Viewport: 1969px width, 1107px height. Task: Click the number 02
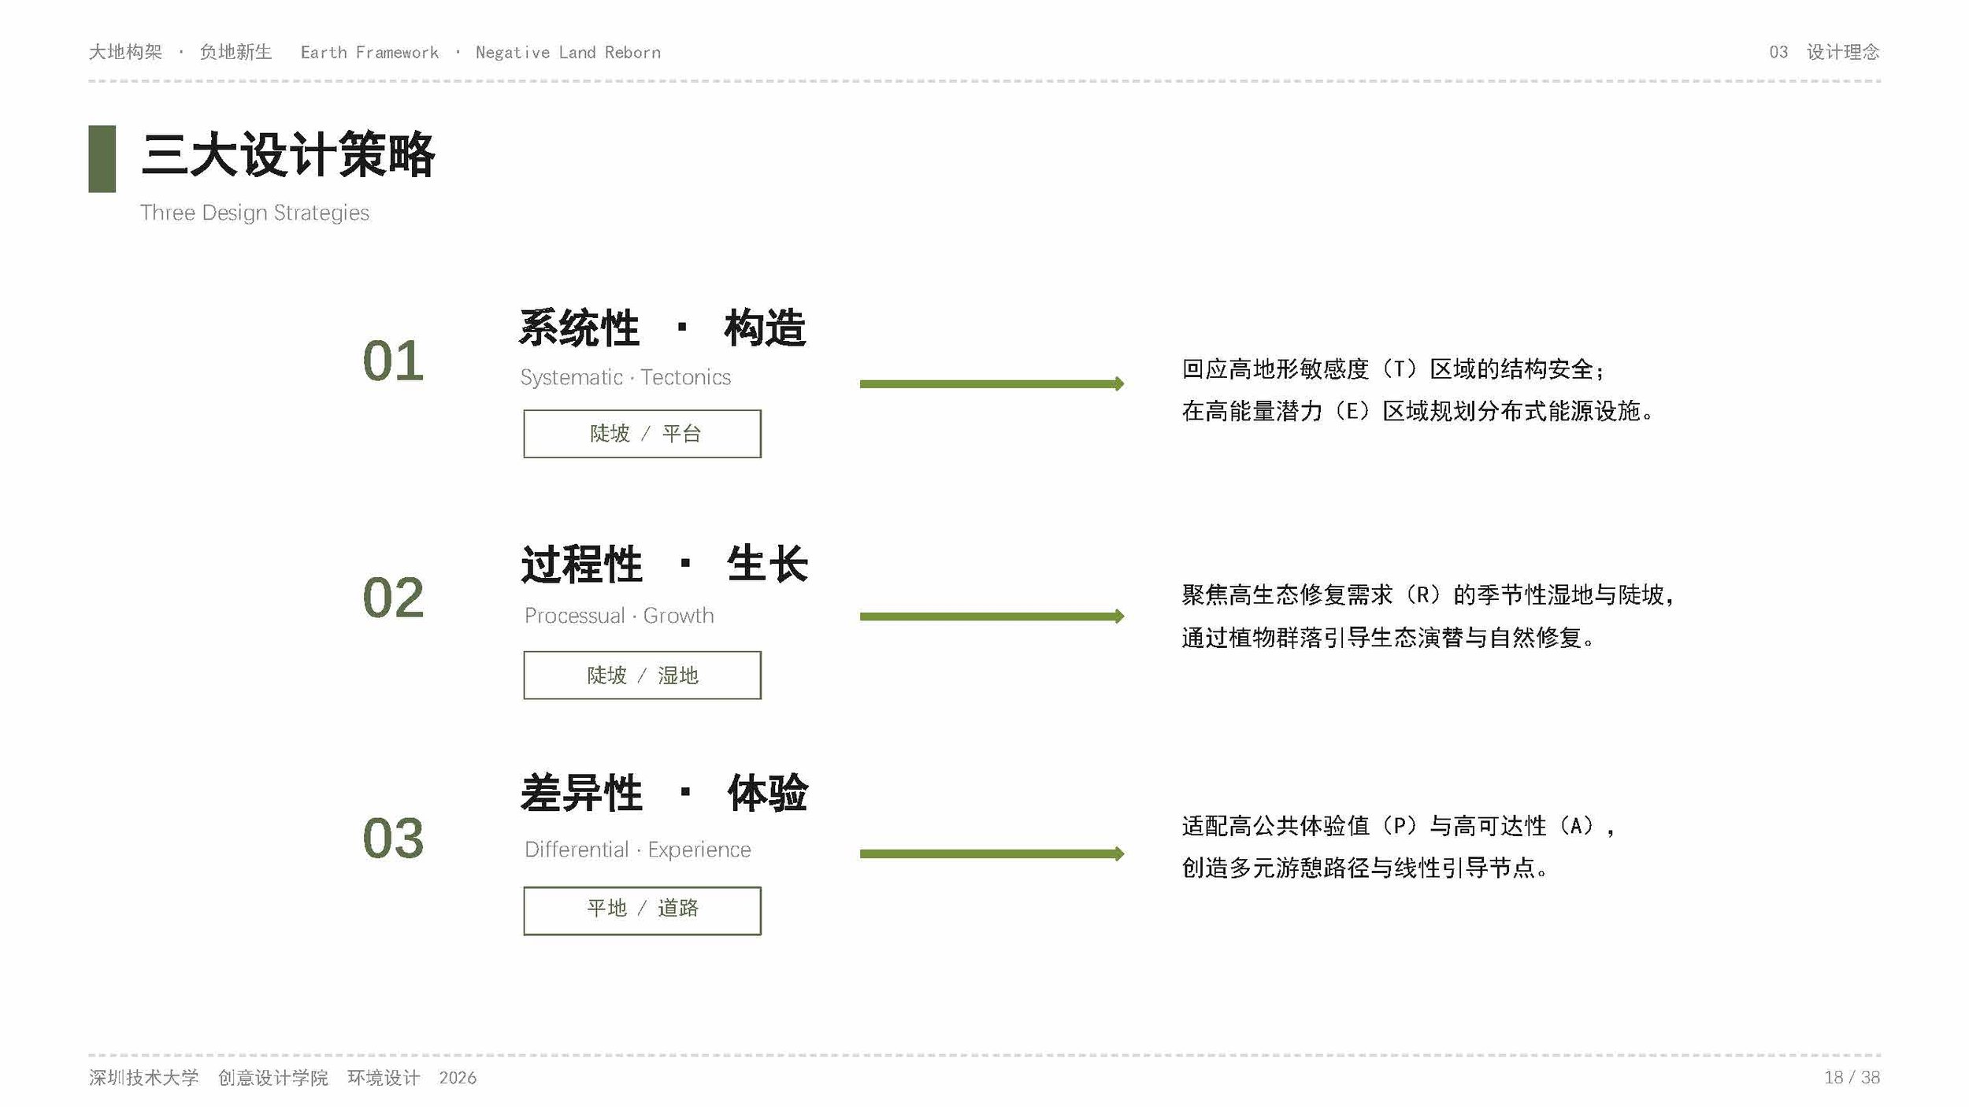coord(393,598)
